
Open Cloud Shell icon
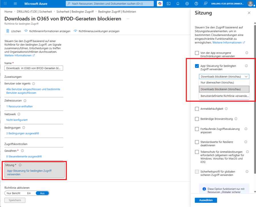tap(169, 3)
